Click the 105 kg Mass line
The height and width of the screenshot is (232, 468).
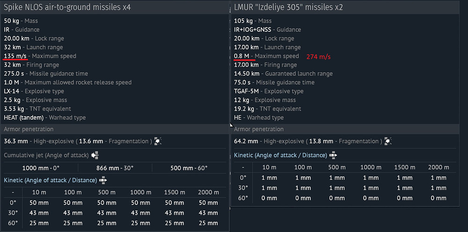point(253,21)
